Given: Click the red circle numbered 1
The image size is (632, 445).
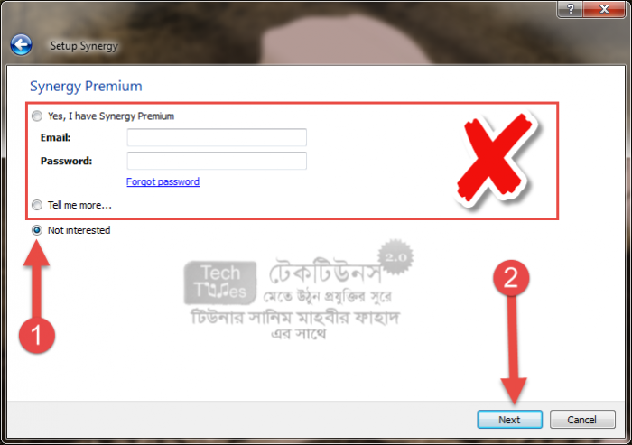Looking at the screenshot, I should click(37, 336).
